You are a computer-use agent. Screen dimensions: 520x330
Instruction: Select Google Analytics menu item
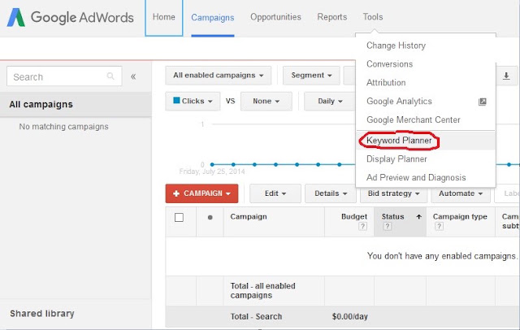click(426, 101)
